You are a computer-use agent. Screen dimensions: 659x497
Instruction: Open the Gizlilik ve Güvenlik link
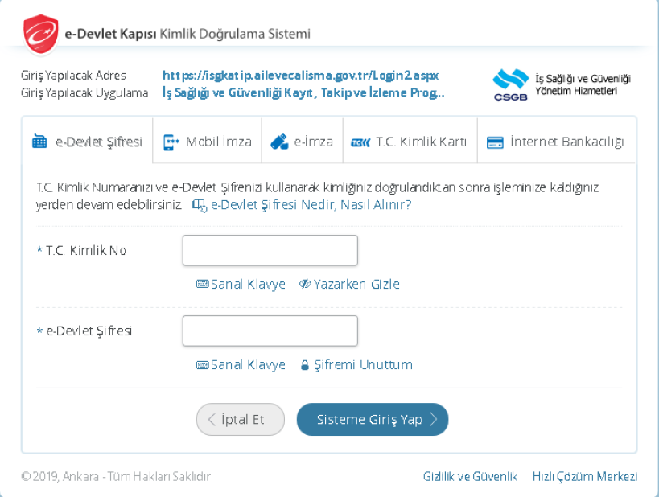coord(470,476)
